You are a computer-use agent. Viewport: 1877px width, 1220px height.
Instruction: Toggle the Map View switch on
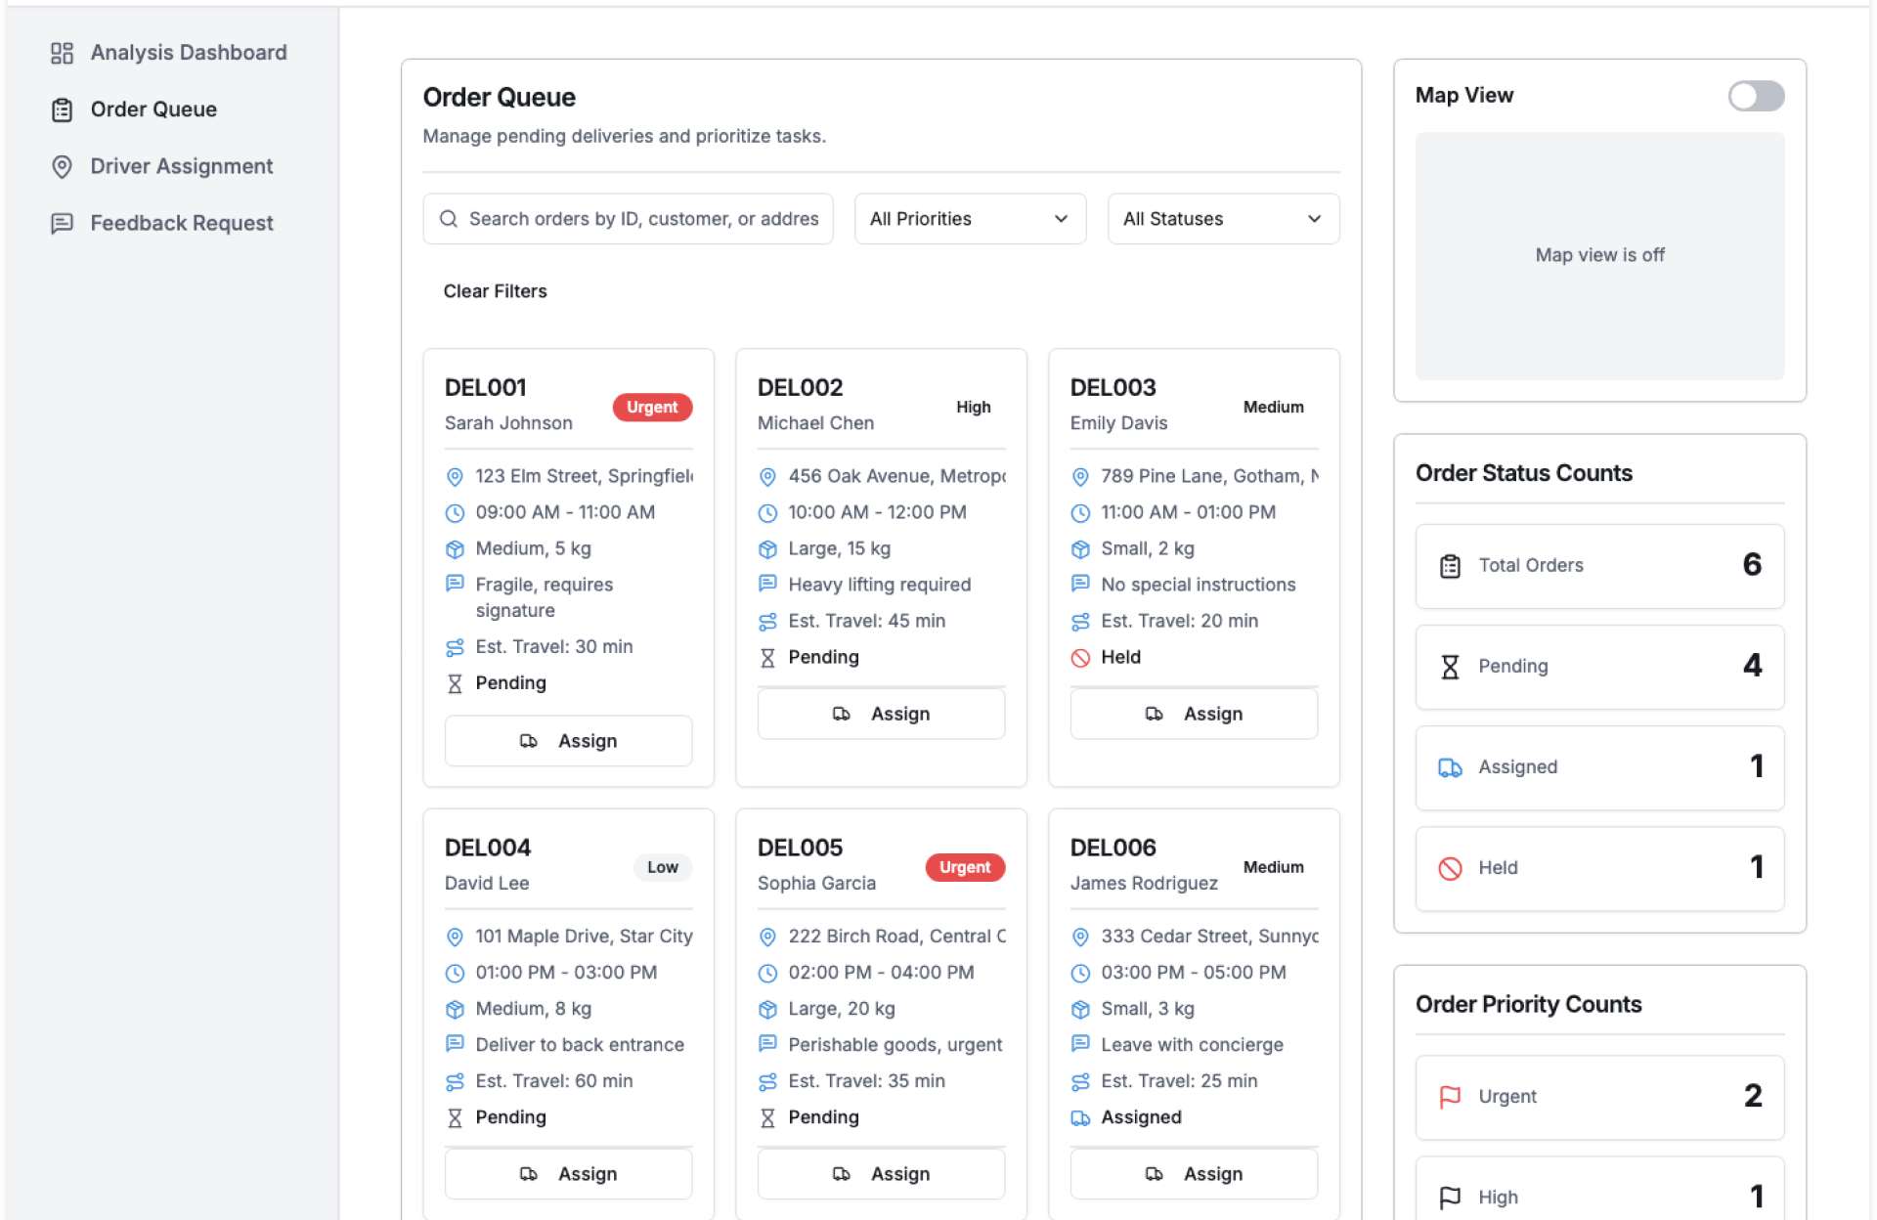click(x=1755, y=96)
